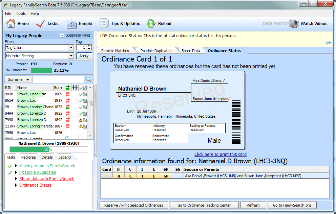Select the Brown, Lulu row

point(46,133)
